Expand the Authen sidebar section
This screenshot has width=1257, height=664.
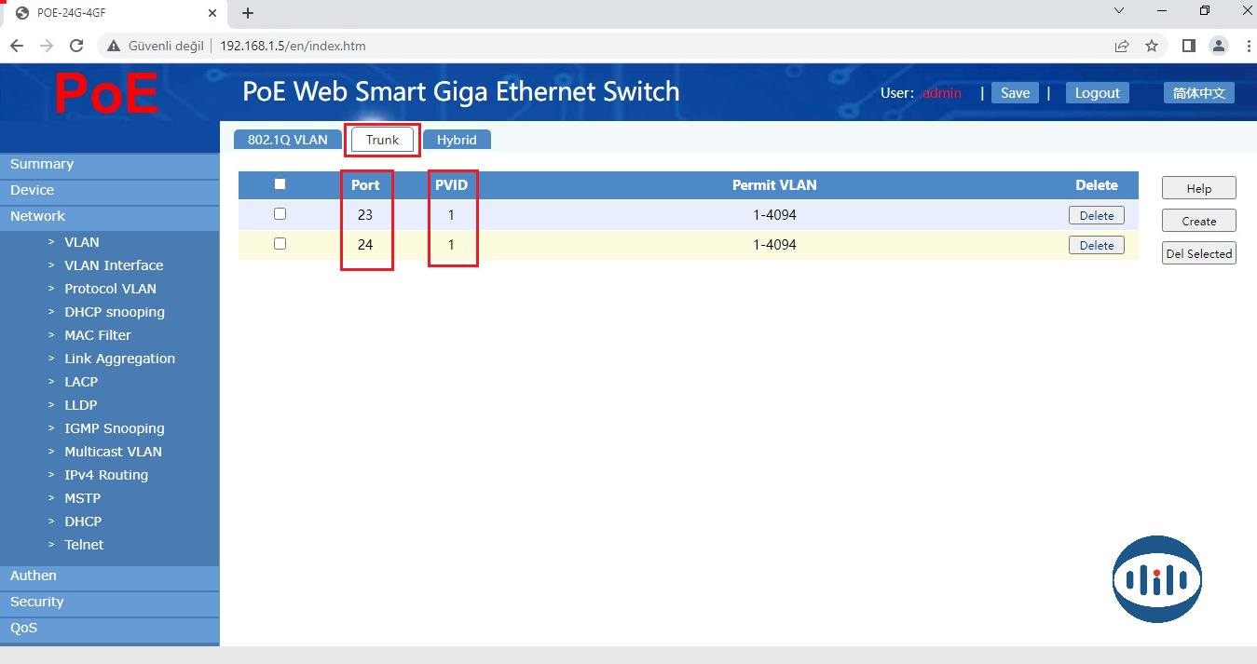pyautogui.click(x=34, y=576)
